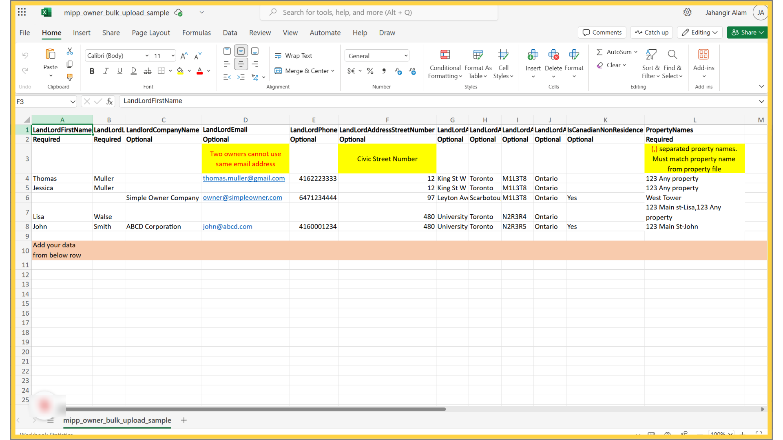Increase font size with A-up icon
This screenshot has height=440, width=783.
pos(184,56)
